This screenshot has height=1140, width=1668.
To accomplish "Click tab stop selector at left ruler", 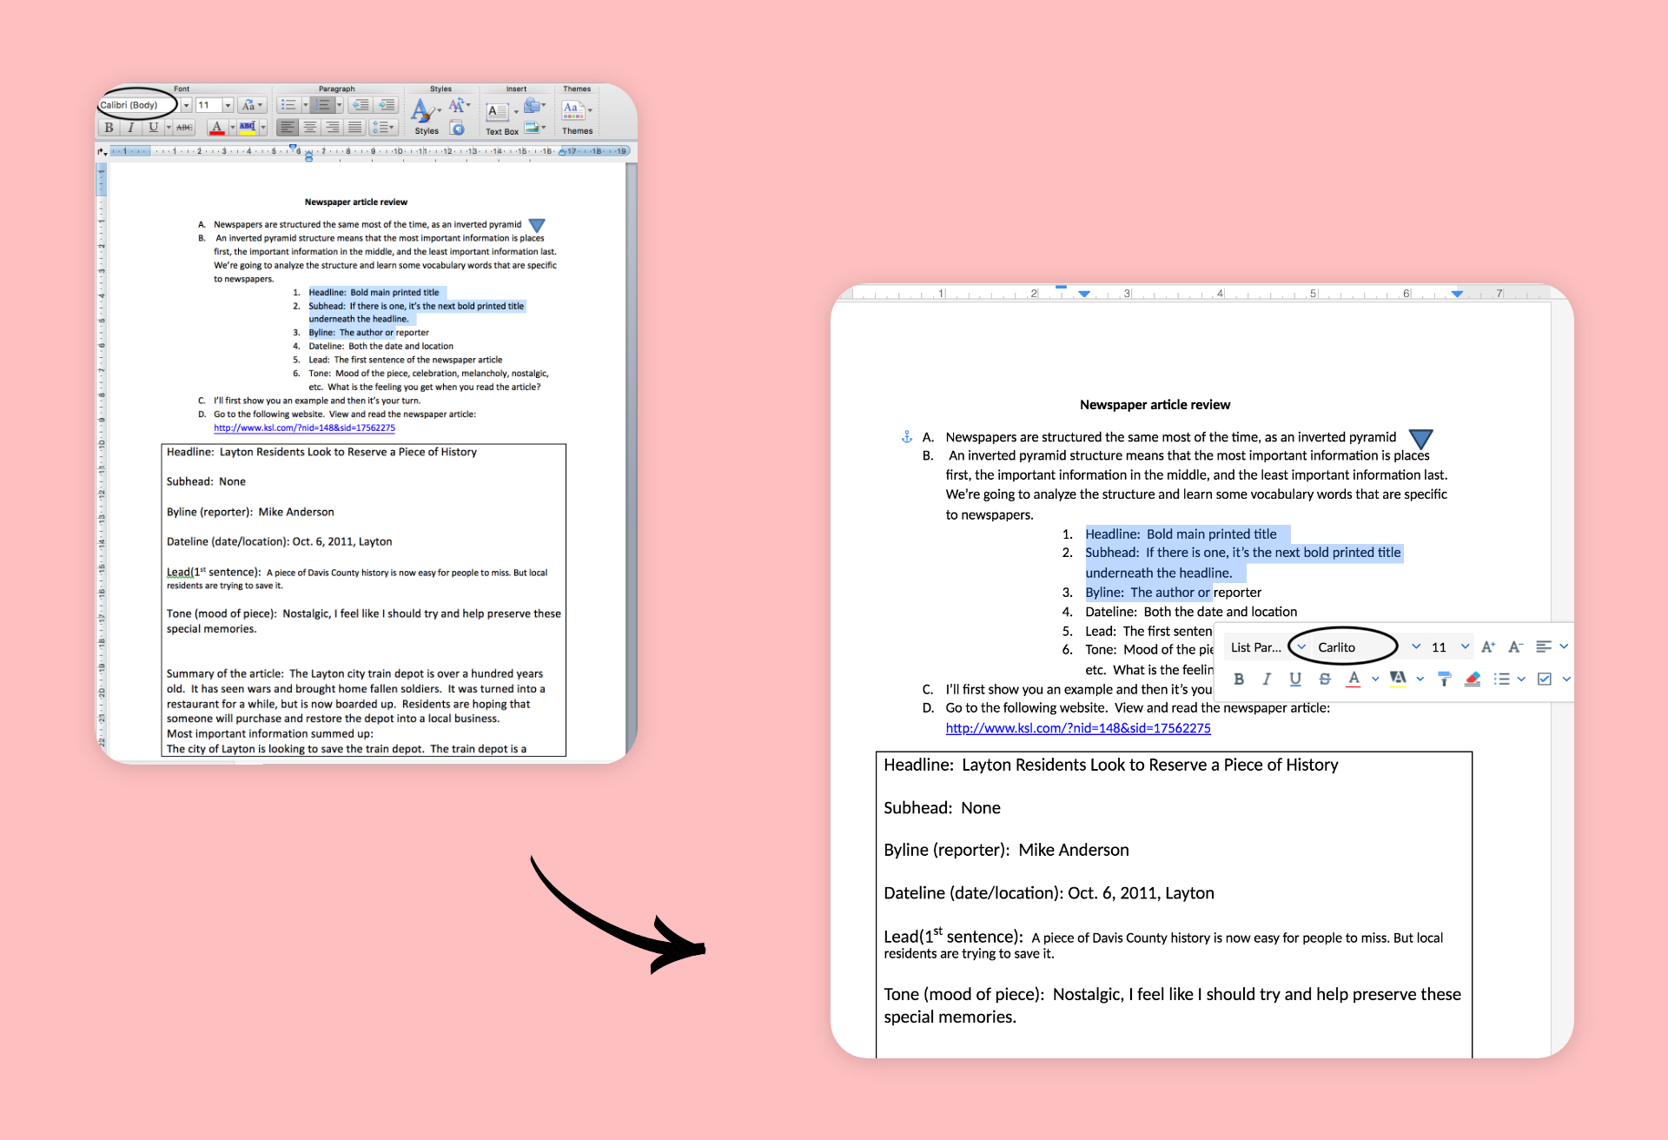I will click(103, 151).
